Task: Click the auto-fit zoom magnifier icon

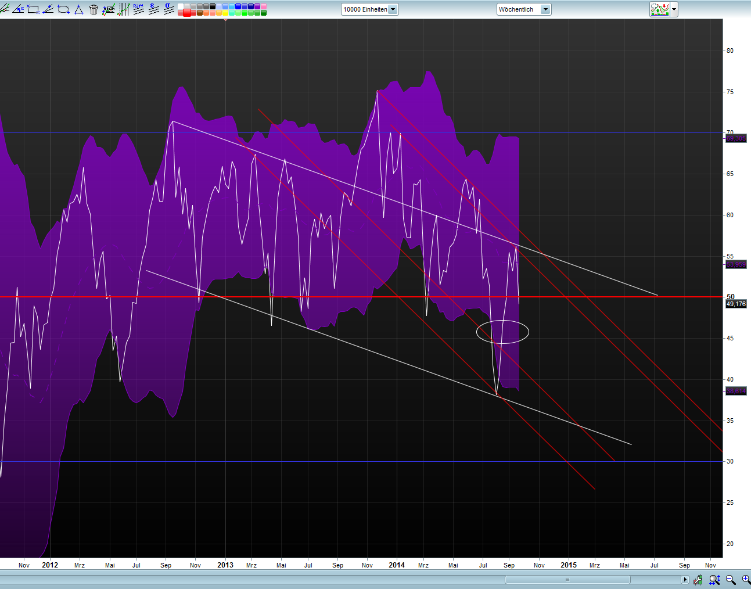Action: 714,580
